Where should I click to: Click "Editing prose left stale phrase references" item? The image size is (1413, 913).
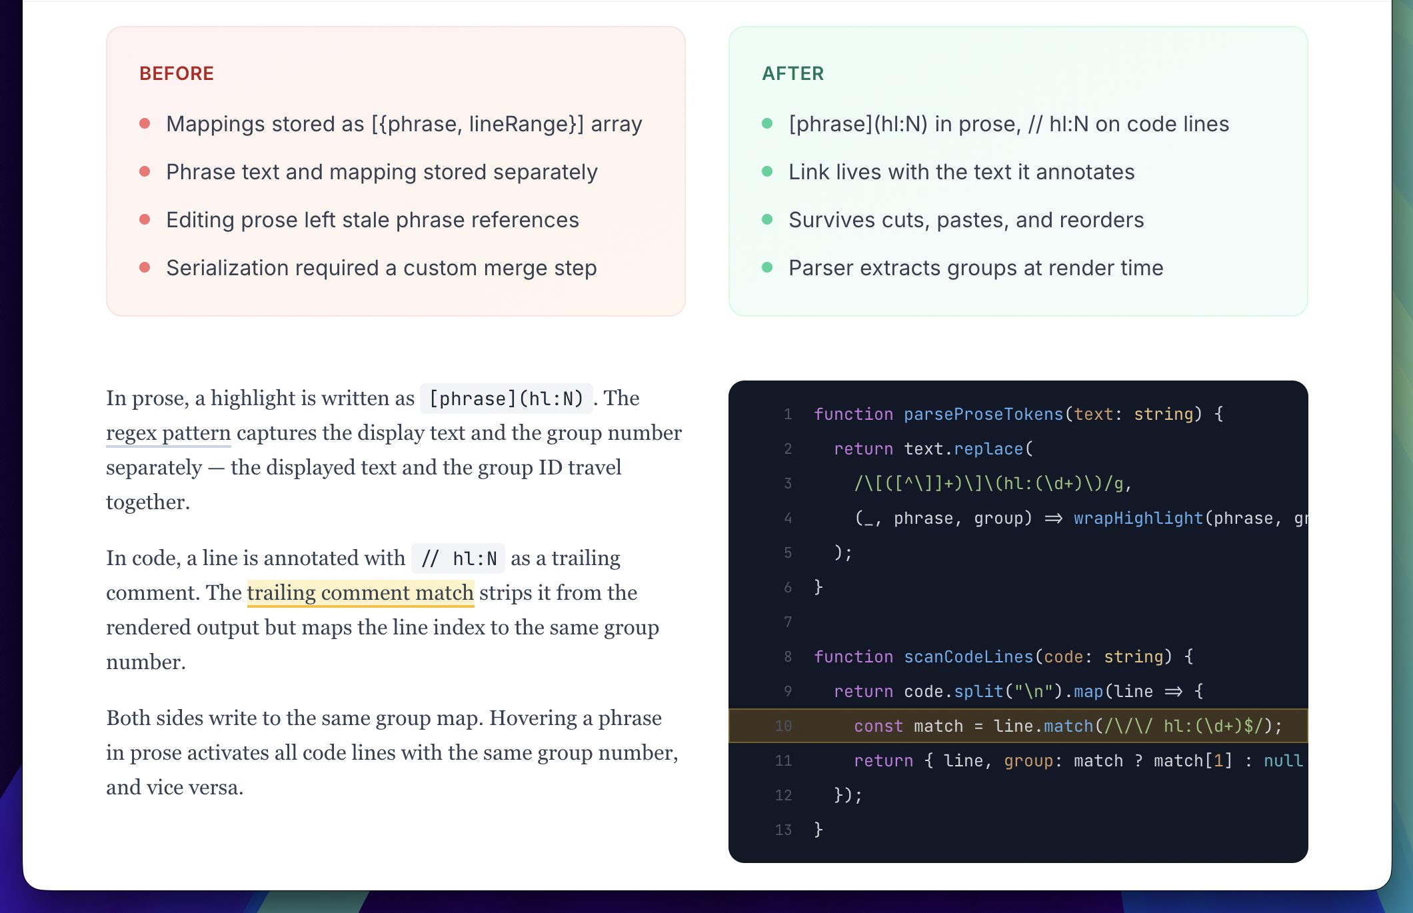point(373,220)
